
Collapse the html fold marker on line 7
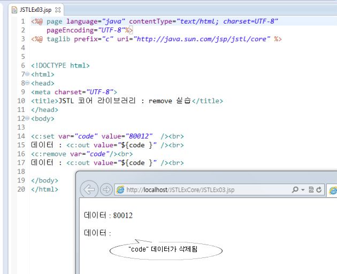pos(27,74)
